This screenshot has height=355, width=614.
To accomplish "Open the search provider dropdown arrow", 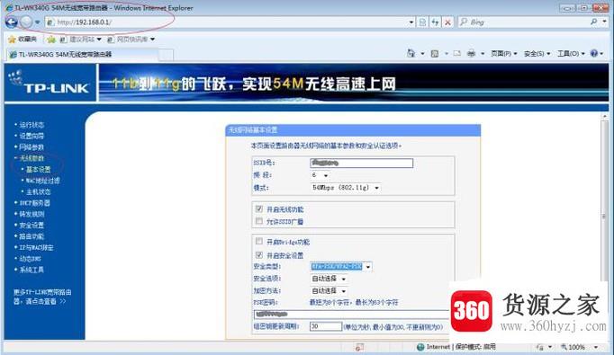I will pyautogui.click(x=605, y=22).
